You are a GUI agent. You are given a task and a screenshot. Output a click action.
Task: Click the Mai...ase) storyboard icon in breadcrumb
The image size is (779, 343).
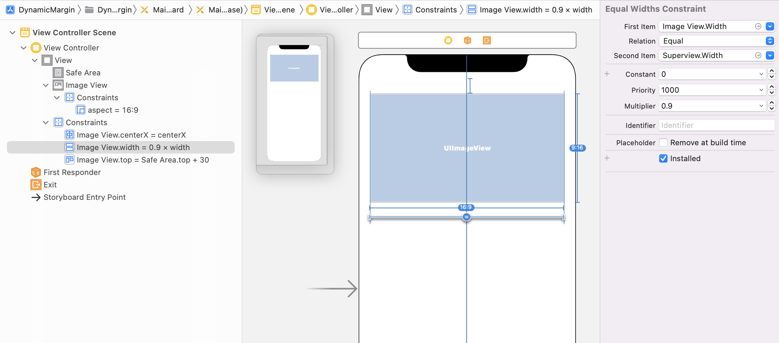click(x=200, y=10)
